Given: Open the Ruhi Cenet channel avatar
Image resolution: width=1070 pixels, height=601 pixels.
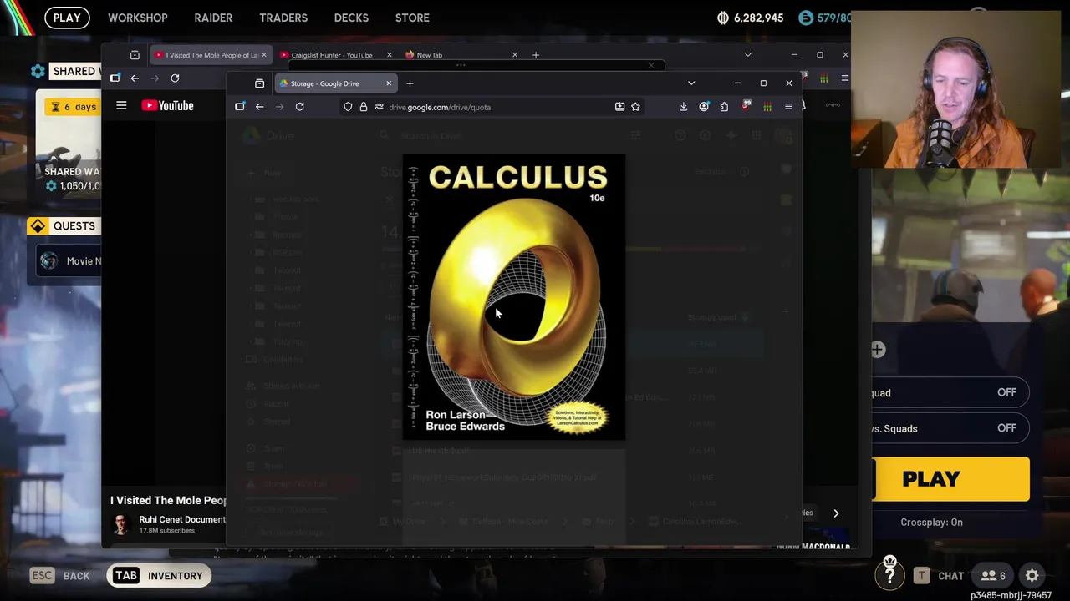Looking at the screenshot, I should (122, 524).
